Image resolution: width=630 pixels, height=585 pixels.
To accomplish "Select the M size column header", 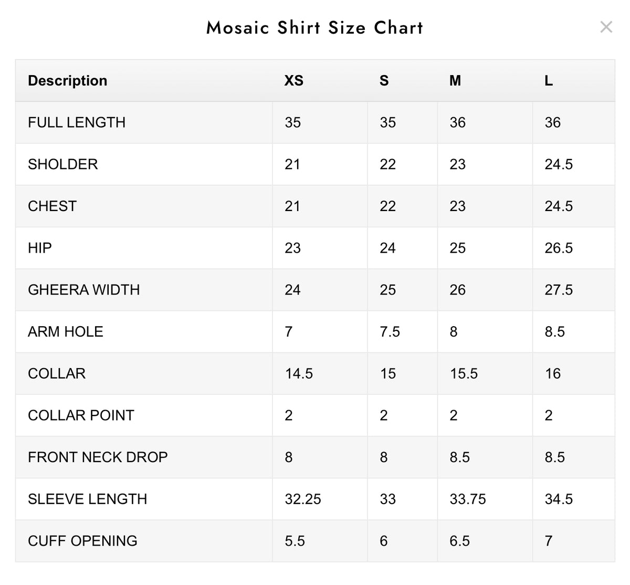I will (455, 80).
